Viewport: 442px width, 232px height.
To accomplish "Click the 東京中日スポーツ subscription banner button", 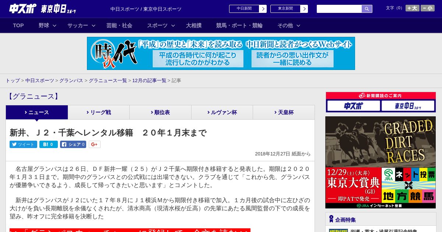I will point(408,106).
